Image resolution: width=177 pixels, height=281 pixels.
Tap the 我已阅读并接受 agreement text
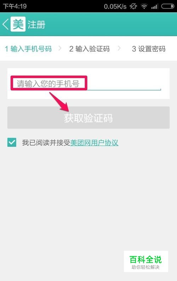[x=46, y=143]
